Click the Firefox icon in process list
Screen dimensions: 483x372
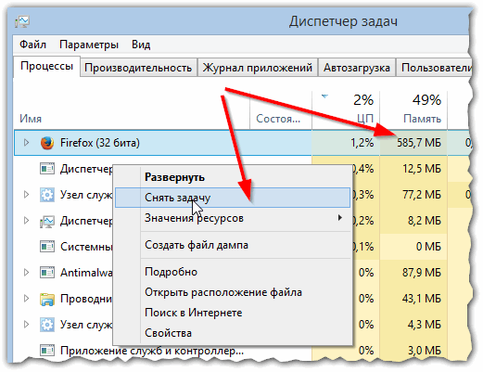pos(47,143)
